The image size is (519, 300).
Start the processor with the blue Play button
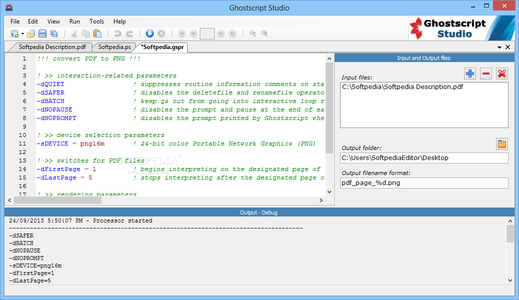pos(150,33)
